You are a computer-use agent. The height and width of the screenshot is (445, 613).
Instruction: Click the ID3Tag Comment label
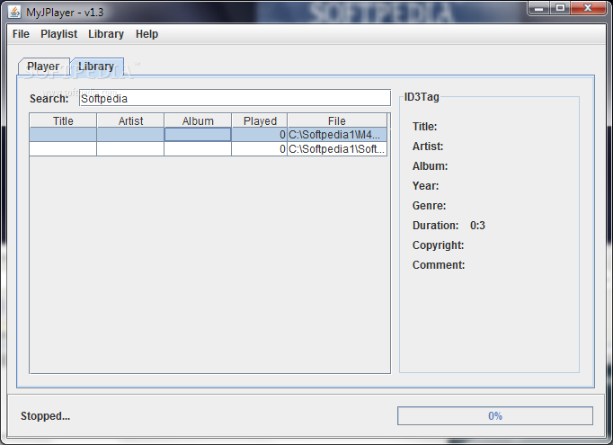coord(439,265)
